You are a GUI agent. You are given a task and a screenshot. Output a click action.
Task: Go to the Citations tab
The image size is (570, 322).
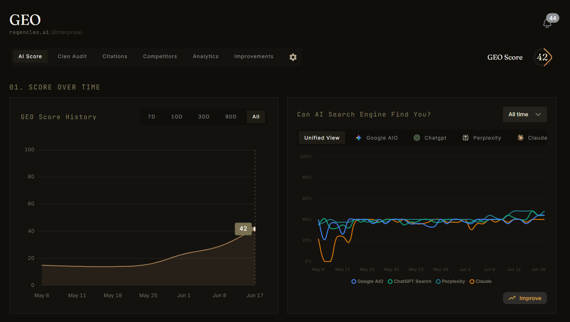(115, 56)
